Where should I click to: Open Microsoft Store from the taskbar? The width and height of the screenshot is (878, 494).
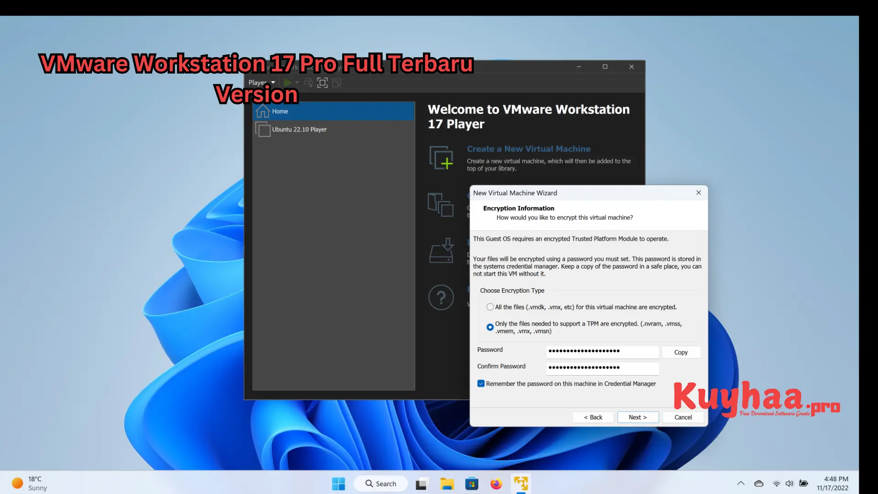[471, 483]
